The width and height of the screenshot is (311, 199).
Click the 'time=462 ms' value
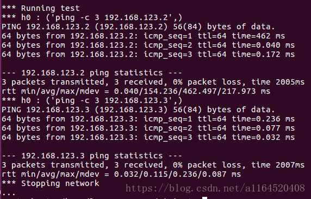[258, 36]
